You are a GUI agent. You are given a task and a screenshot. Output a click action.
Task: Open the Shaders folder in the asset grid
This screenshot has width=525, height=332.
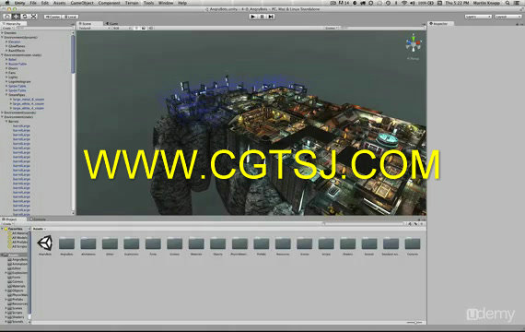[x=347, y=245]
